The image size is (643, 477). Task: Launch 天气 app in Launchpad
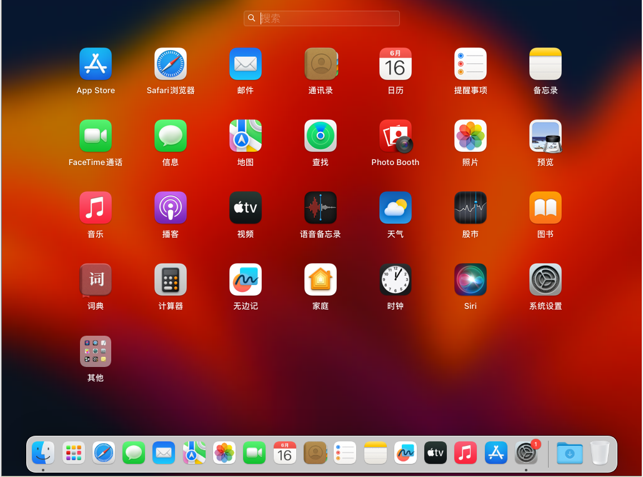396,208
